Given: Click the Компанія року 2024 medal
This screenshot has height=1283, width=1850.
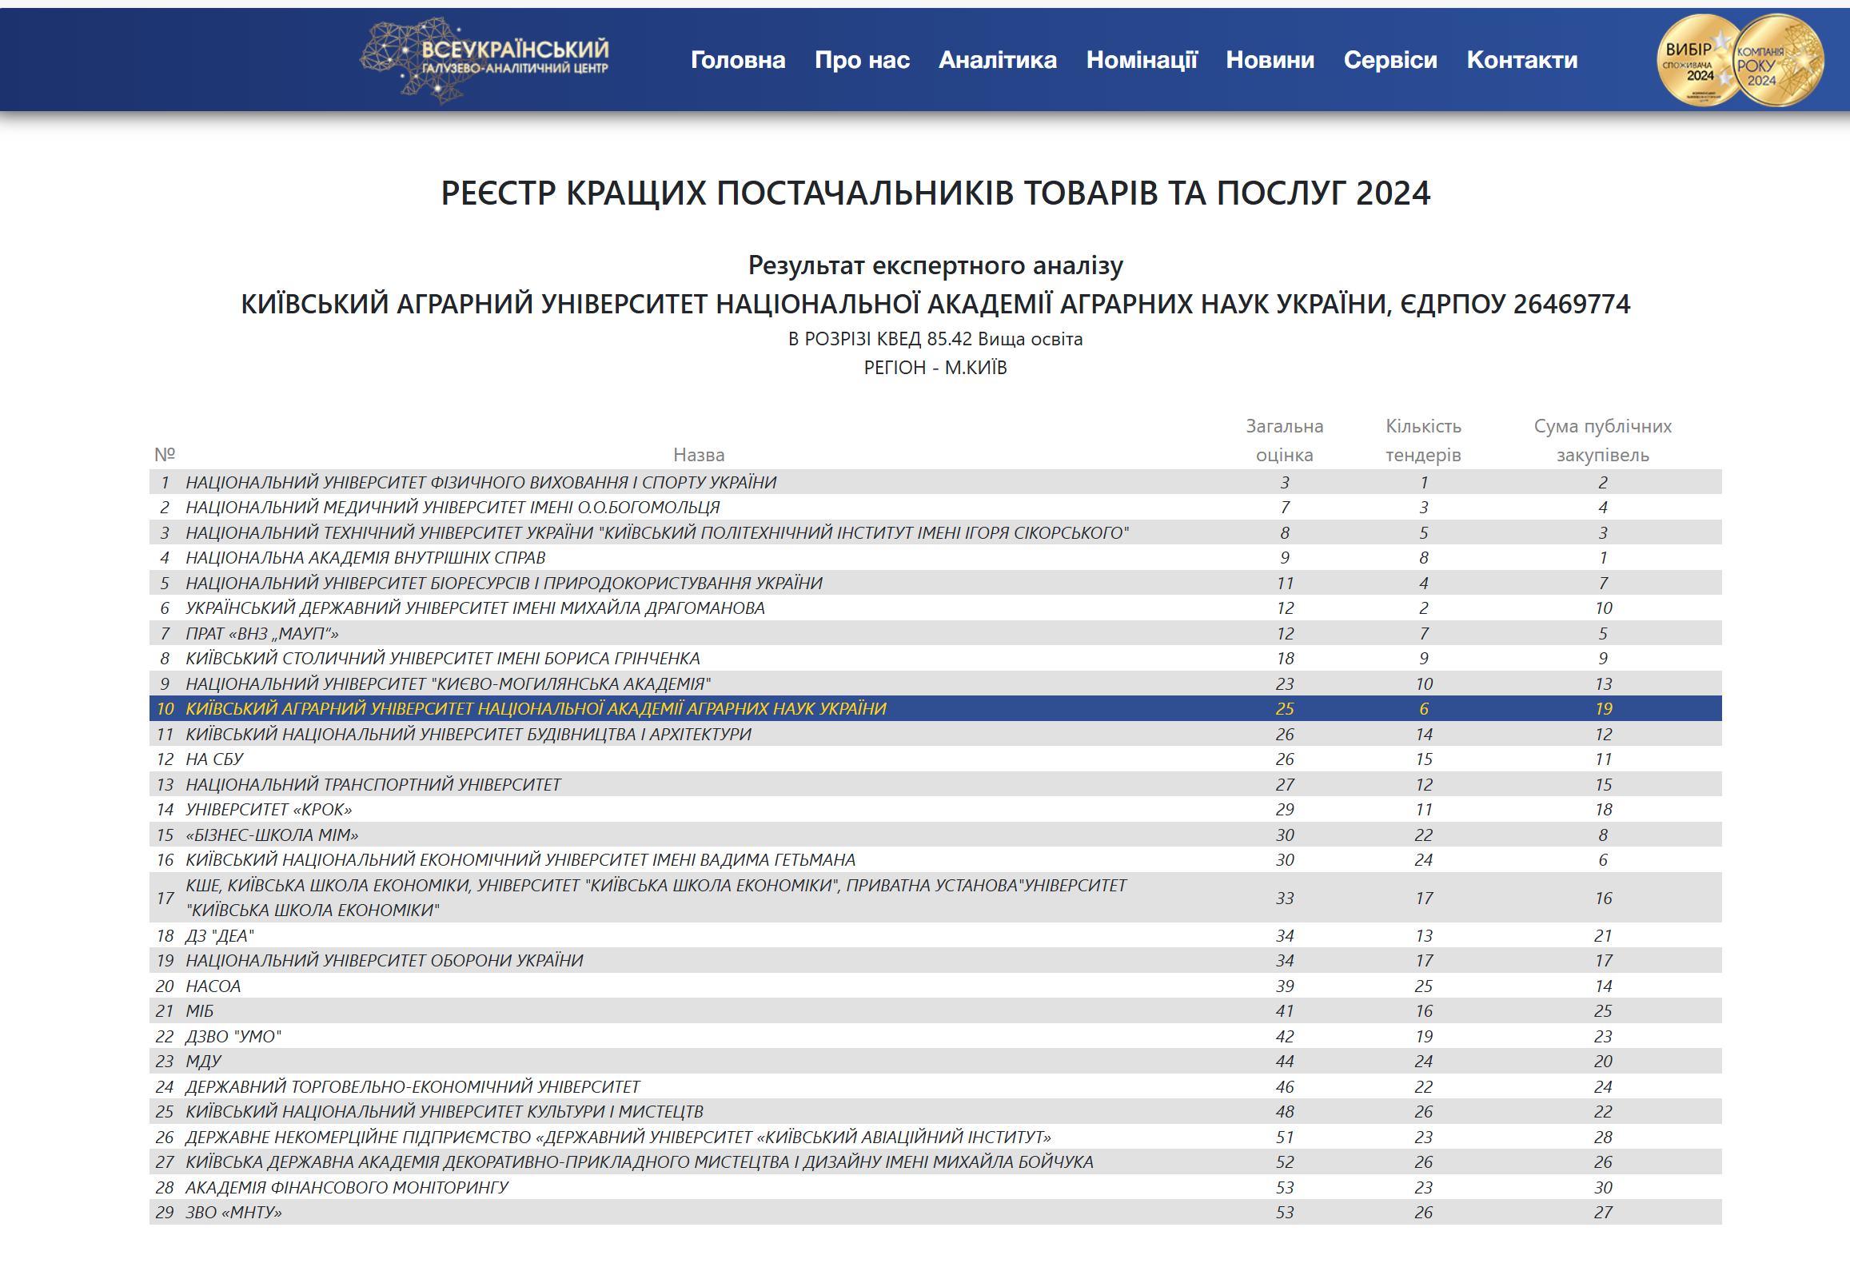Looking at the screenshot, I should (1777, 60).
